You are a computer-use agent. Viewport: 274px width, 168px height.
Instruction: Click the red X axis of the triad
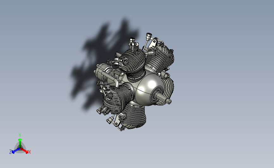click(24, 150)
